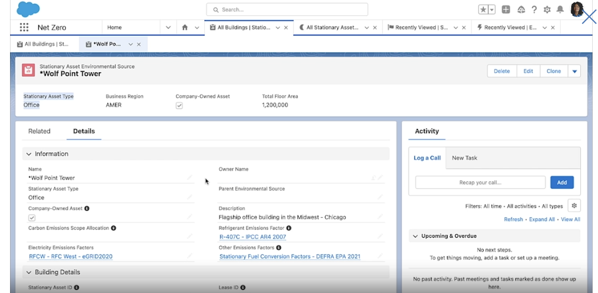Viewport: 598px width, 293px height.
Task: Close the All Buildings workspace tab
Action: [286, 28]
